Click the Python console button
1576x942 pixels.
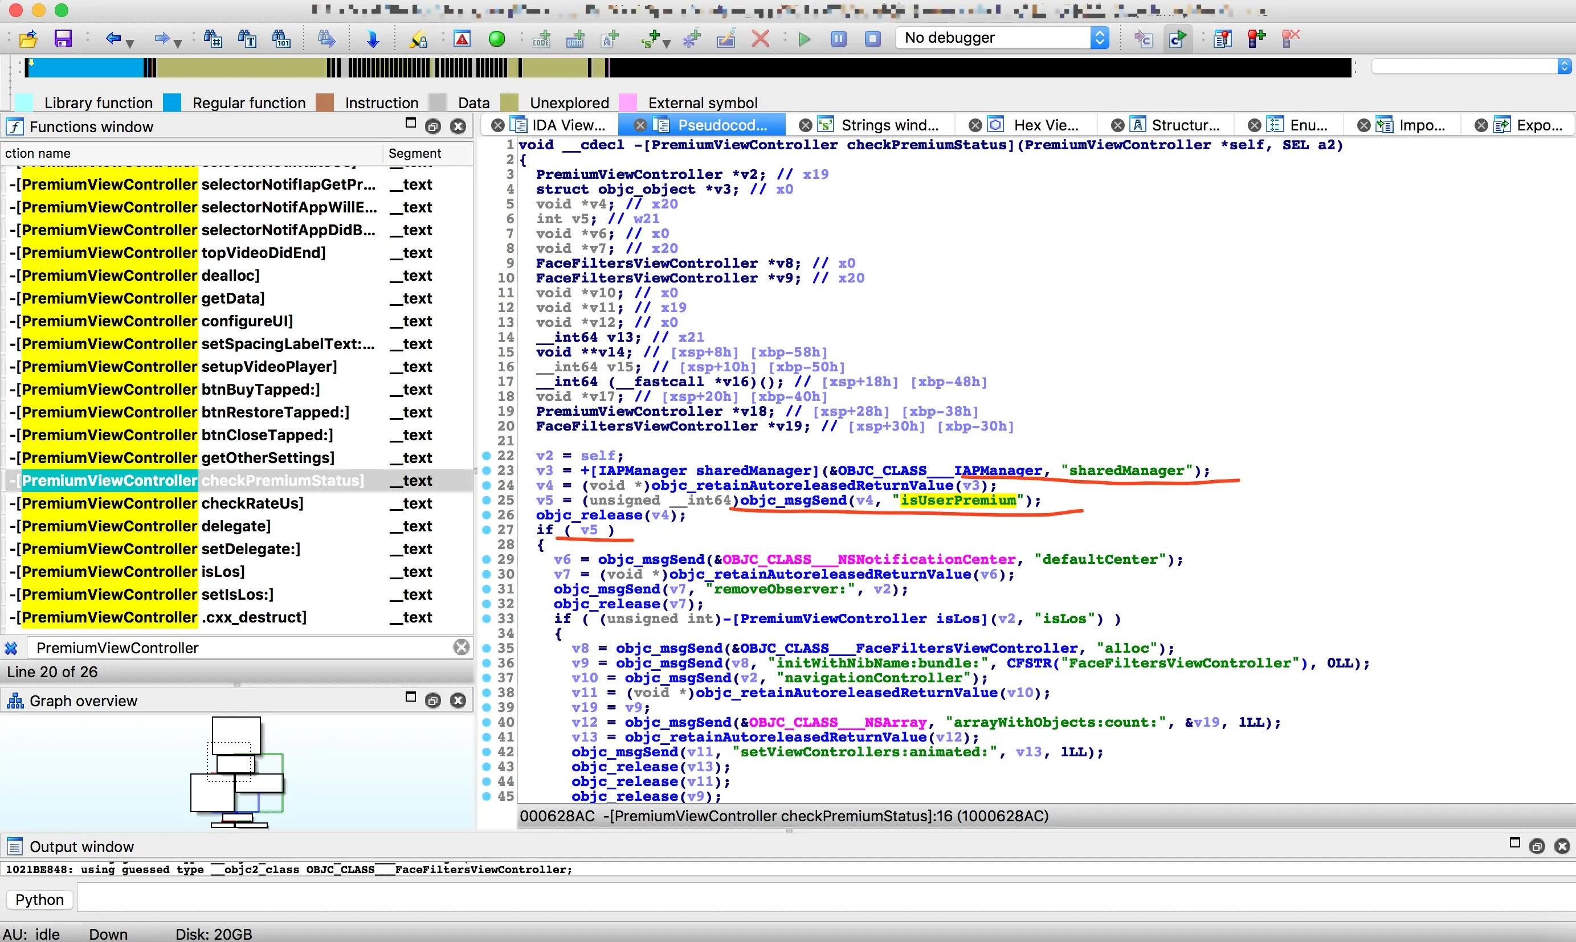click(39, 899)
